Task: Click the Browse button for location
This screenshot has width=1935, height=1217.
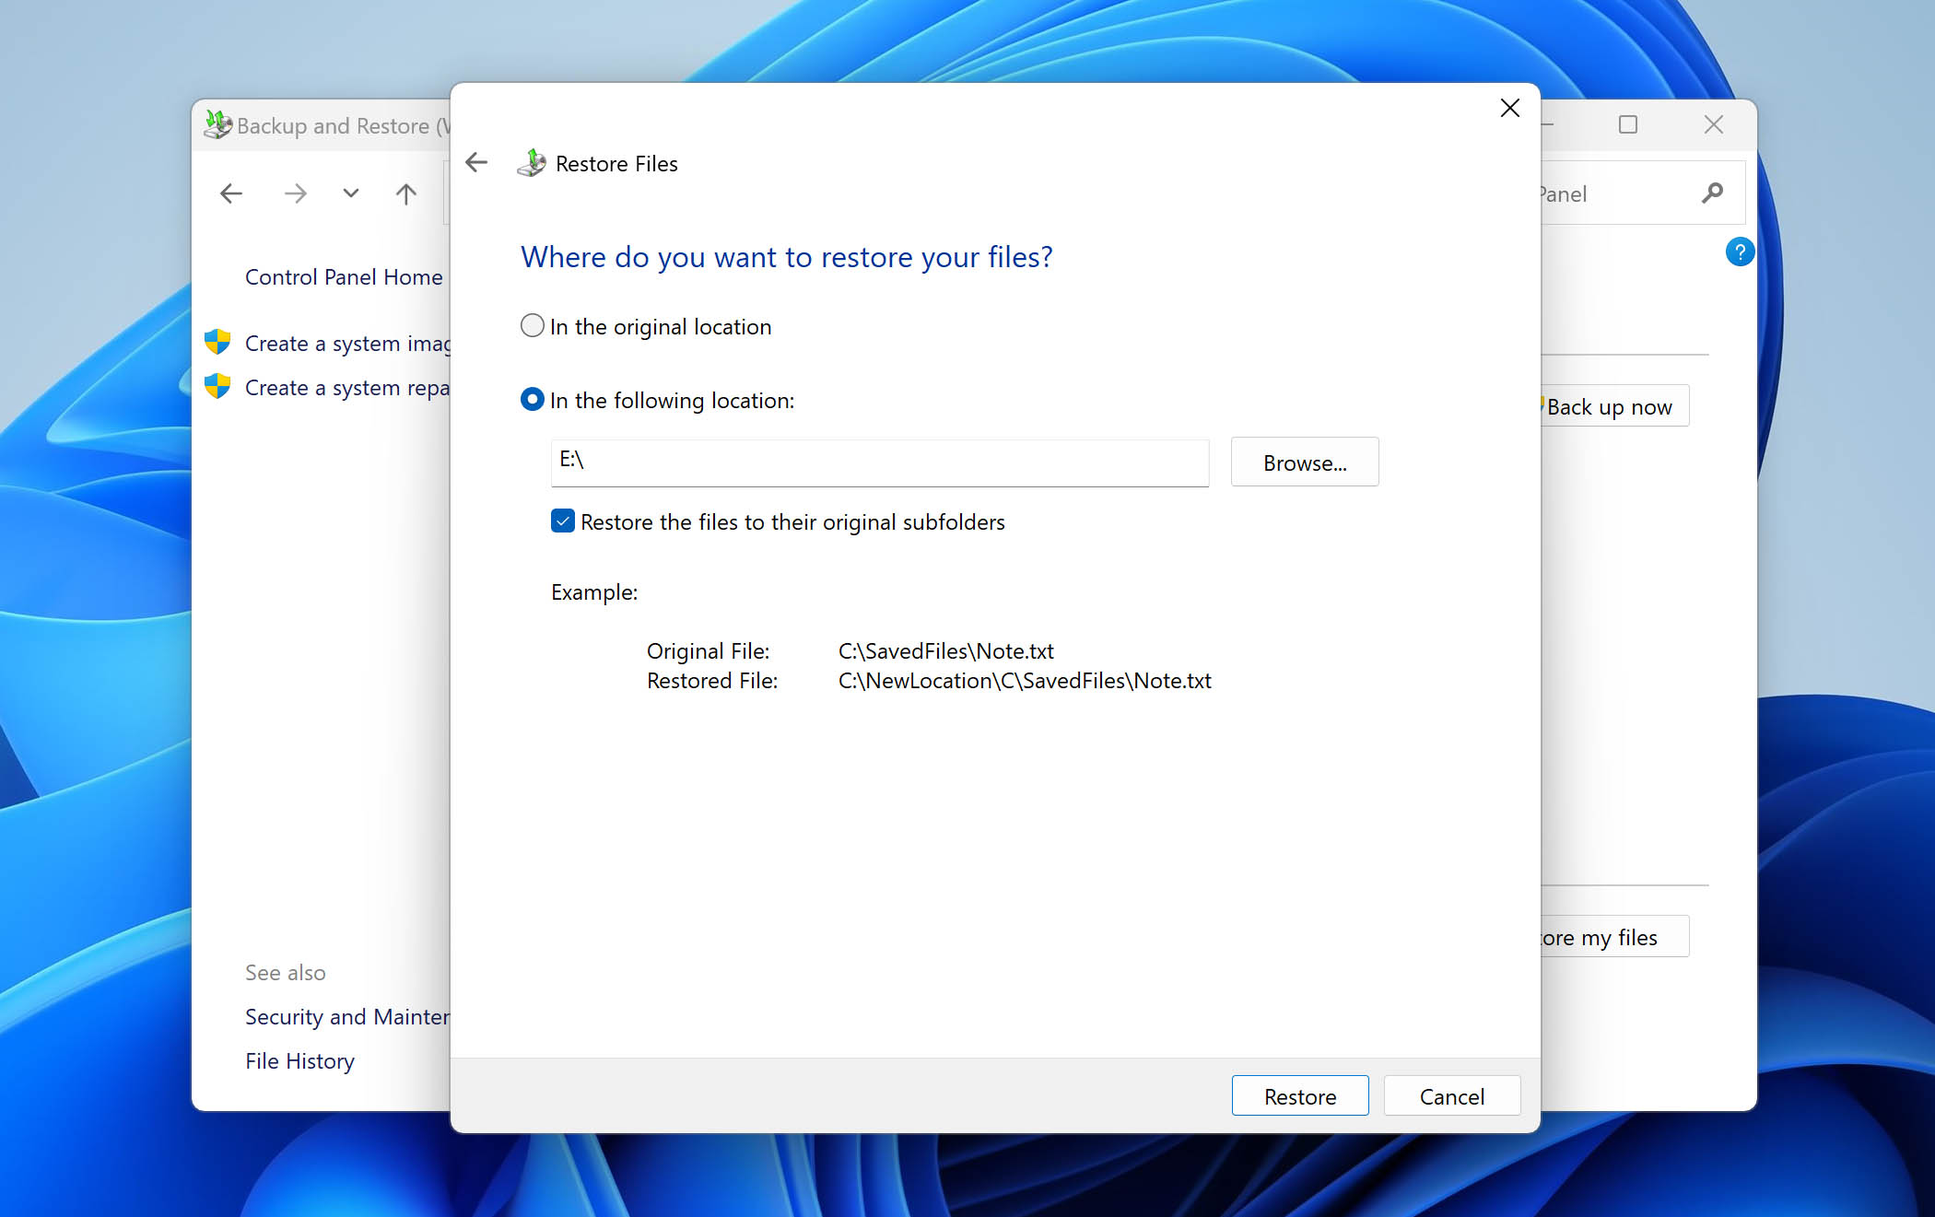Action: [x=1303, y=460]
